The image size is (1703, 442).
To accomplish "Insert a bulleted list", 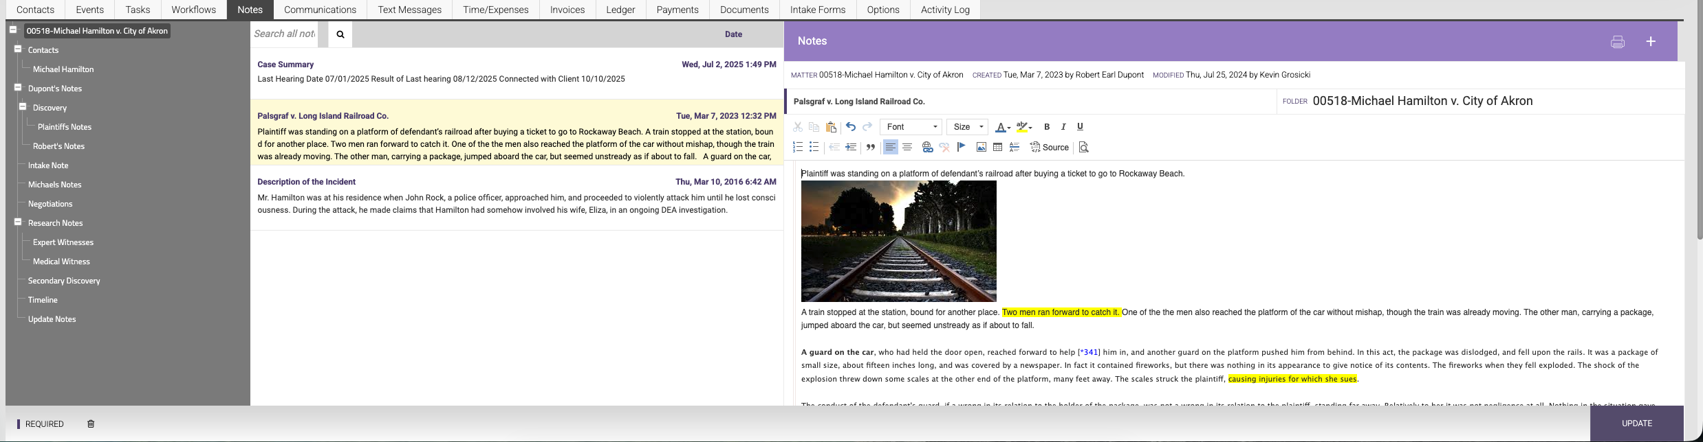I will [814, 148].
